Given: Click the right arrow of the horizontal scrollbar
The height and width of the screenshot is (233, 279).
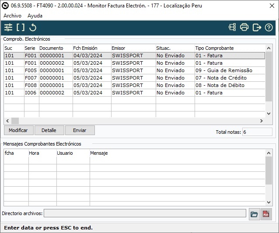Looking at the screenshot, I should (x=262, y=121).
